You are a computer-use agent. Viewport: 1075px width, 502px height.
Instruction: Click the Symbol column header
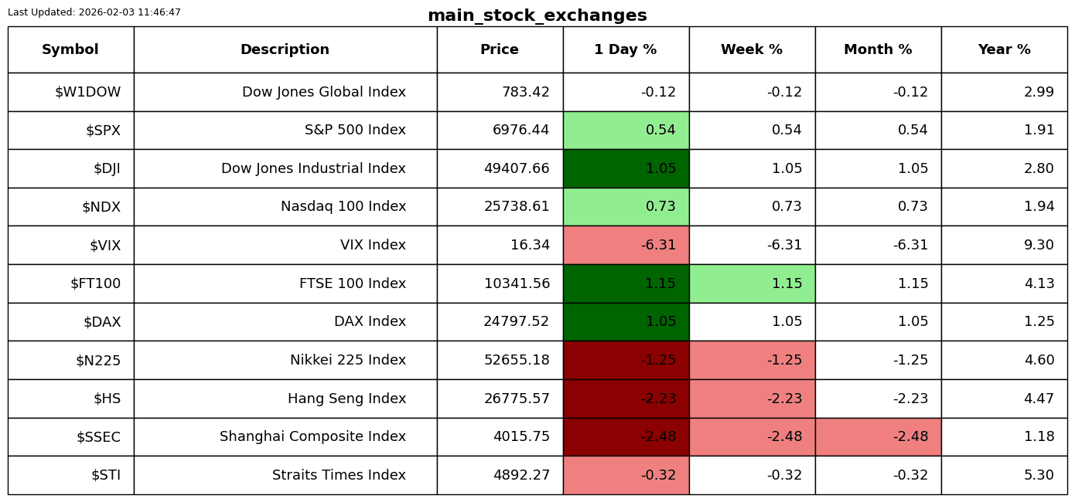coord(70,49)
